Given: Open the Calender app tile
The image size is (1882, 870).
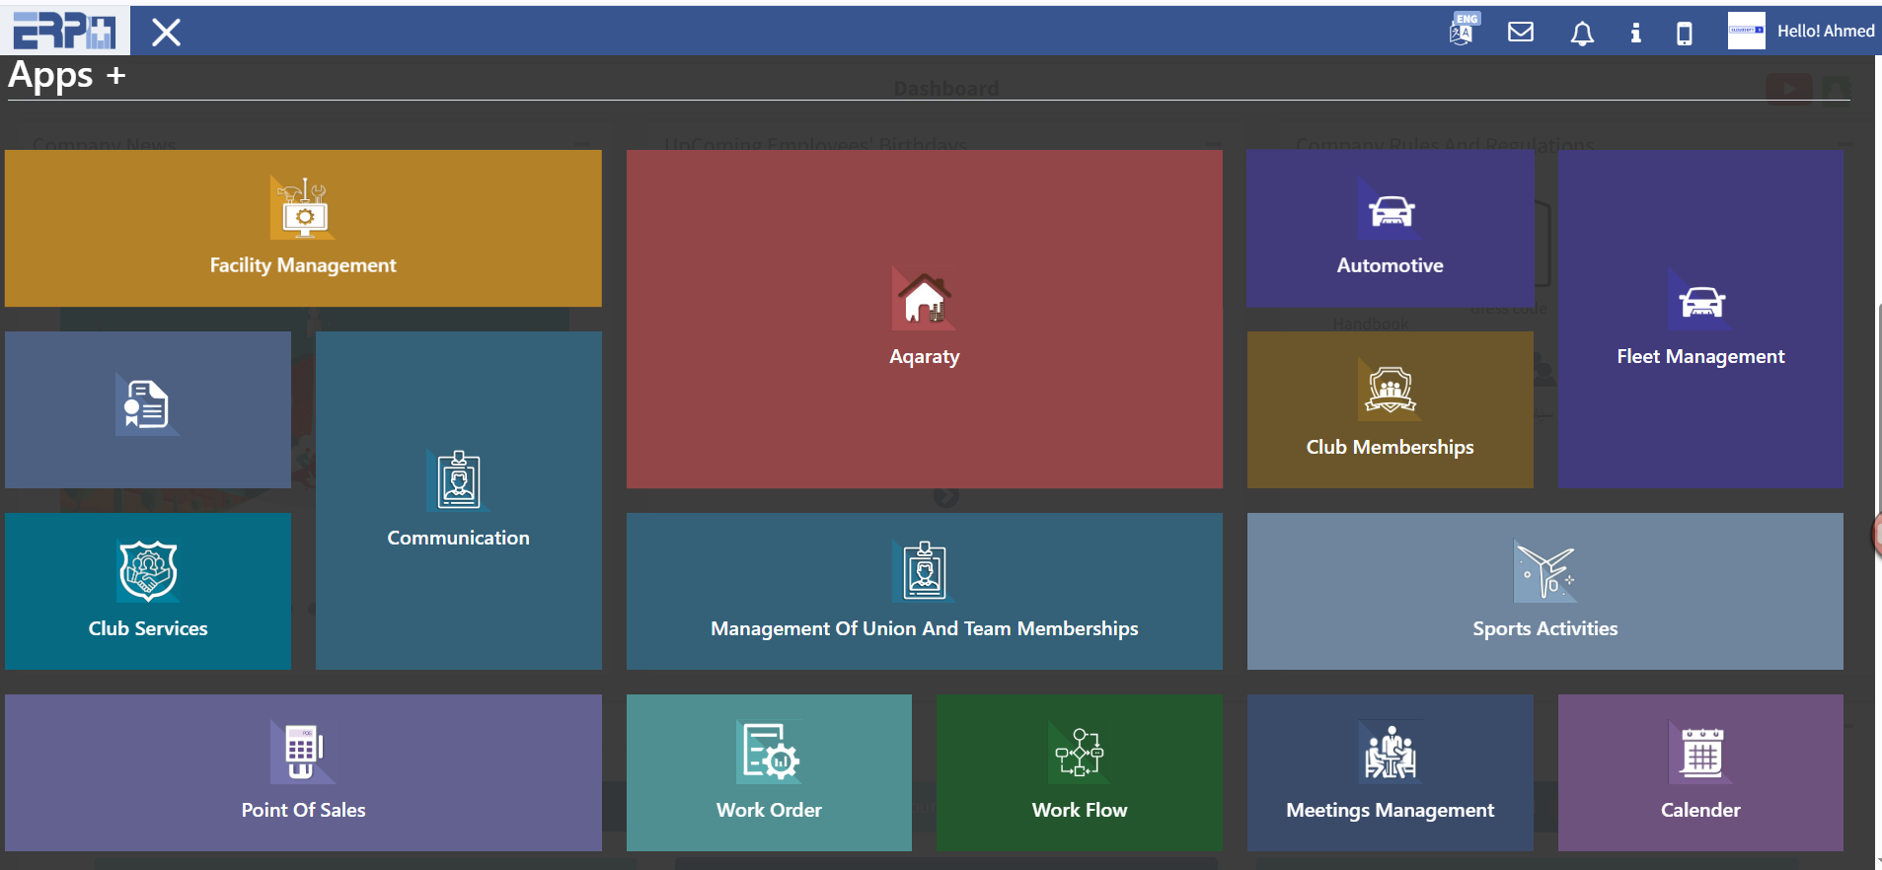Looking at the screenshot, I should click(1699, 773).
